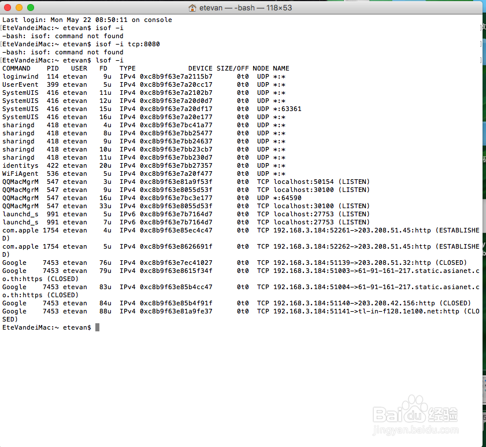Click the '192.168.3.184:52261->203.208.51.45:http' connection
Image resolution: width=486 pixels, height=447 pixels.
coord(352,230)
